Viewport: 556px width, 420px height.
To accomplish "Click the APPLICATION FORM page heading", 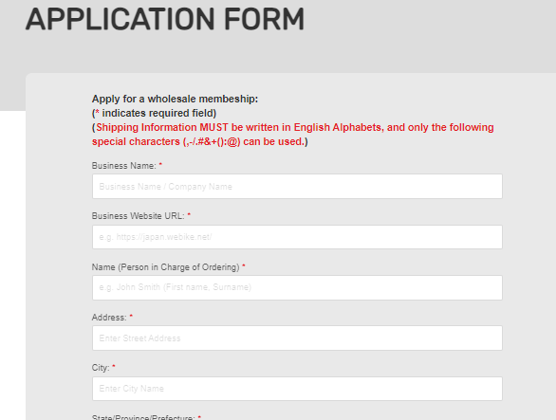I will click(x=165, y=19).
